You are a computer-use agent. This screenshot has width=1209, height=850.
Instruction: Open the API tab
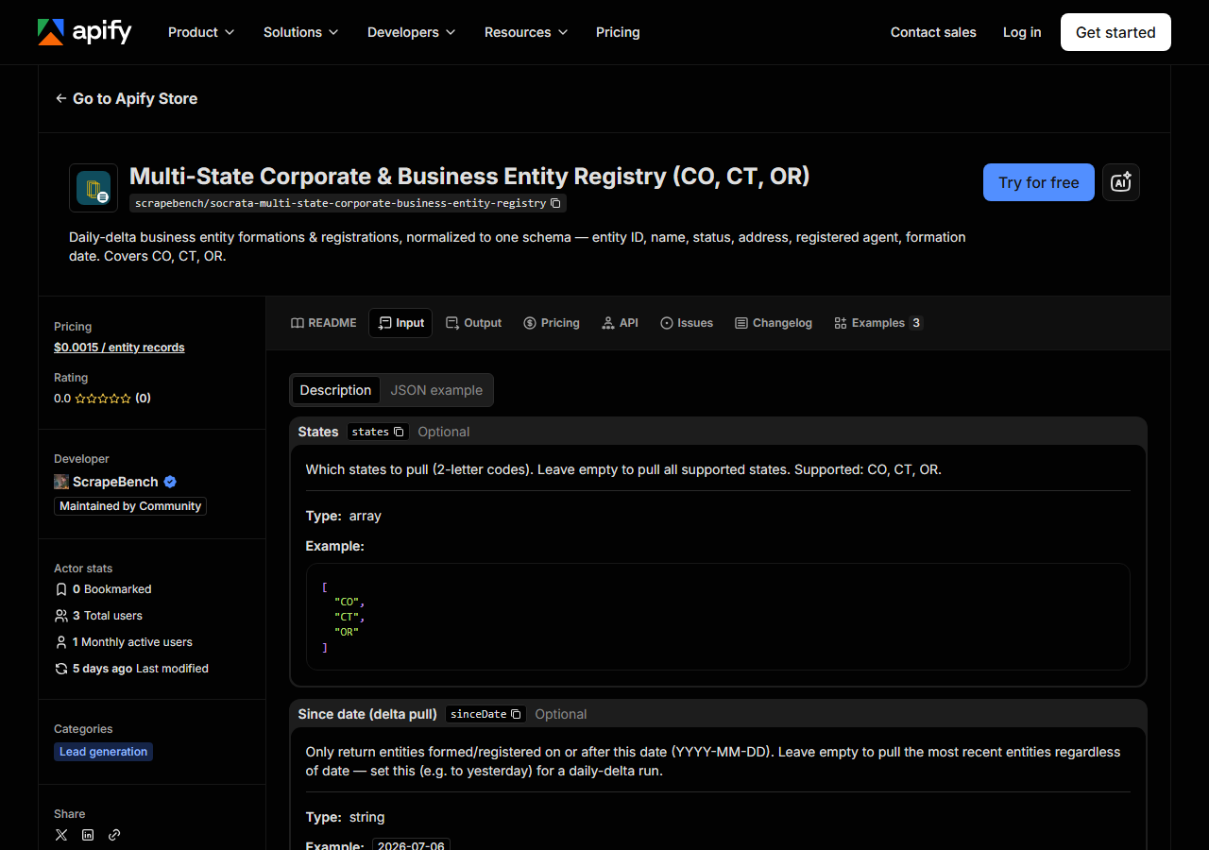[x=621, y=323]
